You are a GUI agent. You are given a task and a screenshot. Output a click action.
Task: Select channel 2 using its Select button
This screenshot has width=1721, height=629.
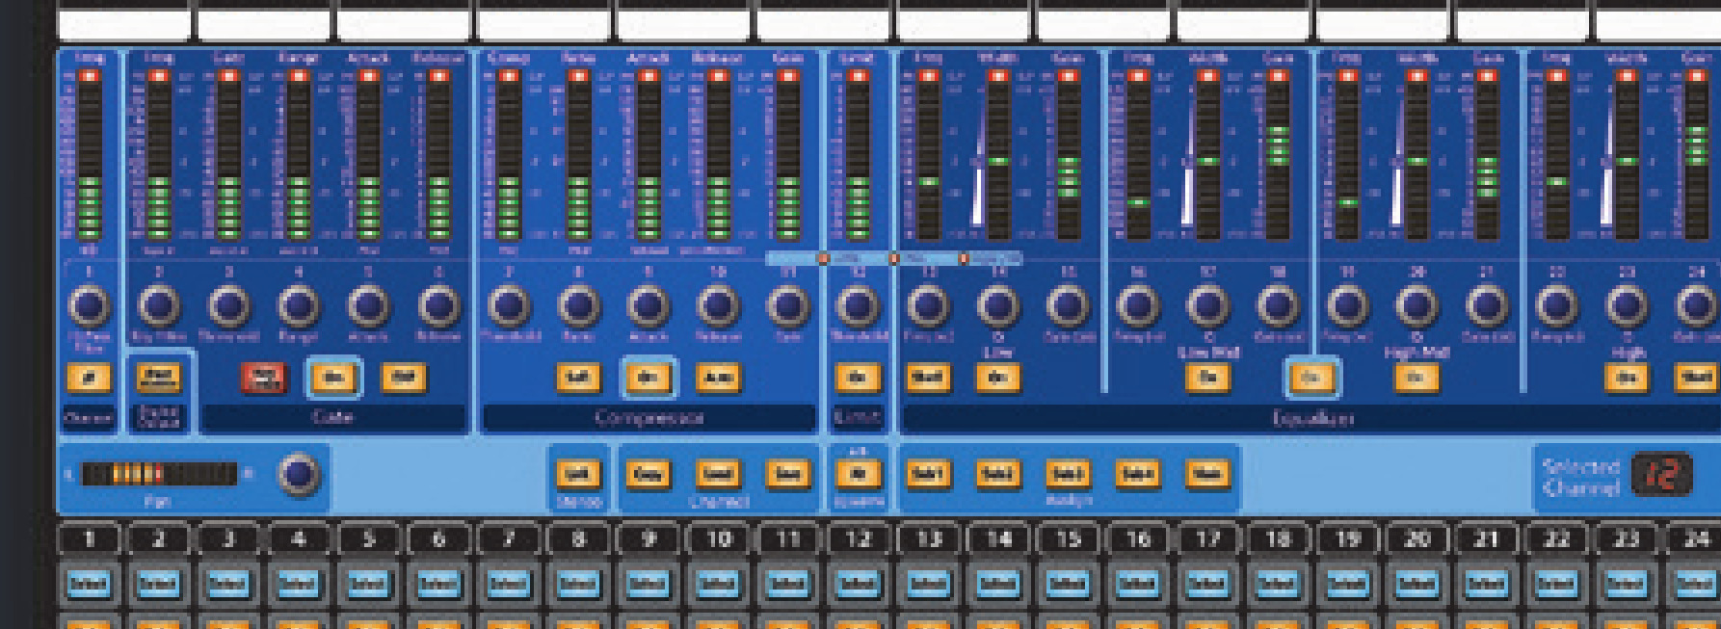pyautogui.click(x=159, y=584)
